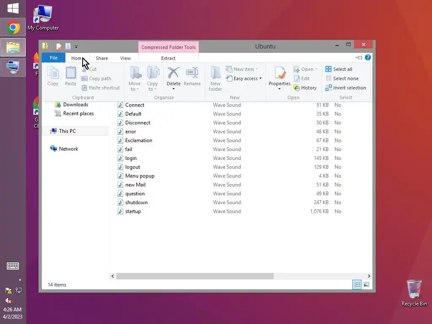432x324 pixels.
Task: Open file History
Action: click(305, 88)
